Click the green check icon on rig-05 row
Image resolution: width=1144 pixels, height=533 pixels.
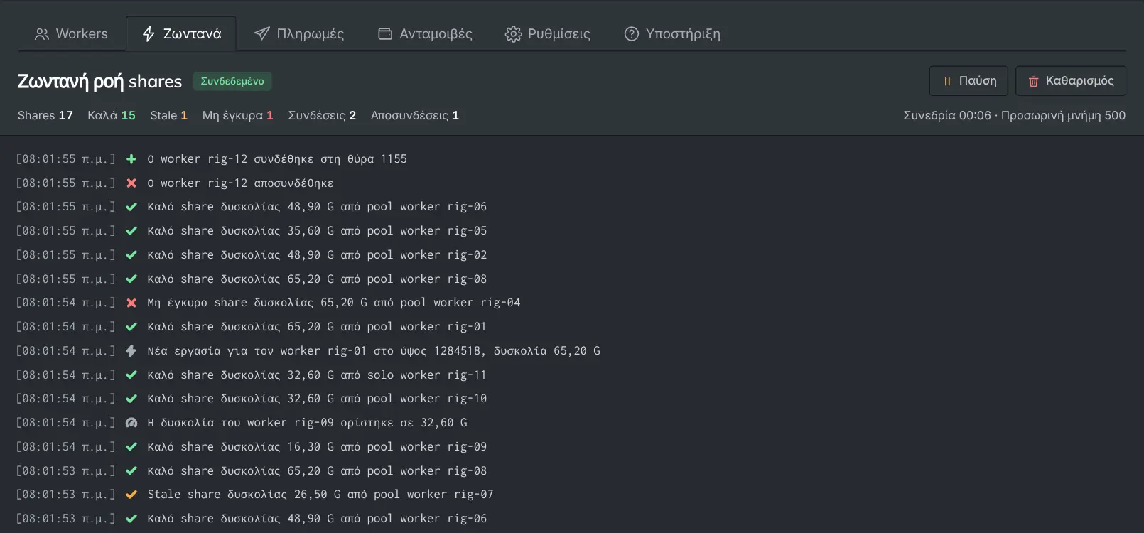(131, 231)
